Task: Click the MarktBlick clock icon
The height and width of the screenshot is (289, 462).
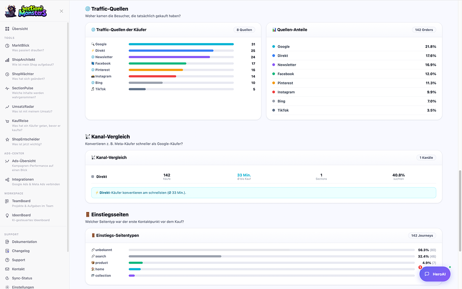Action: click(x=7, y=46)
